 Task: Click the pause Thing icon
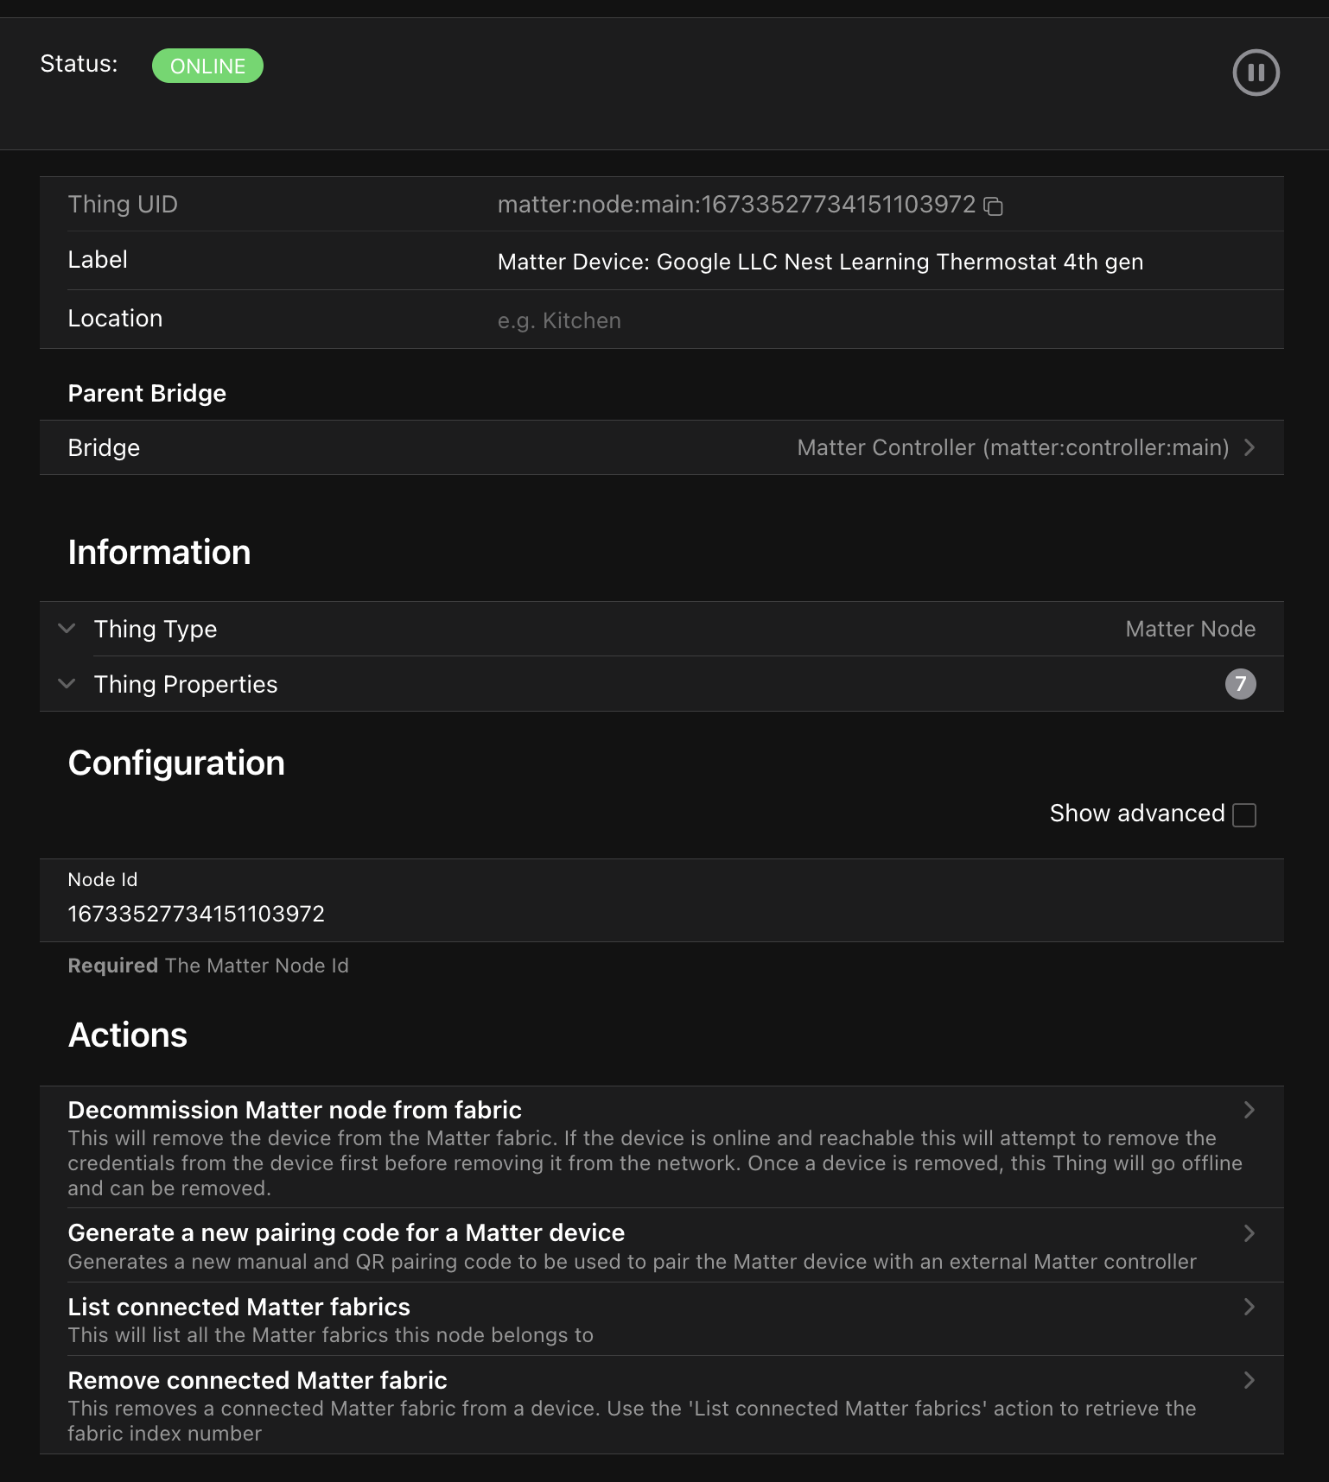(1256, 73)
